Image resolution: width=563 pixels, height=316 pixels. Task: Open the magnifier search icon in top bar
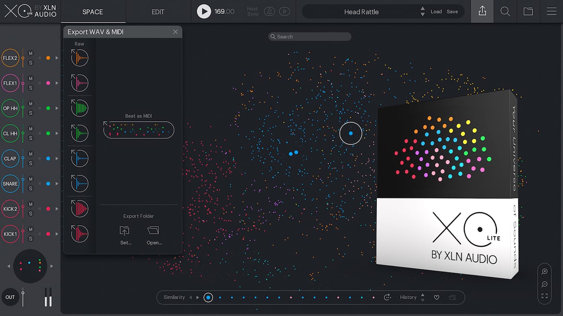tap(505, 12)
